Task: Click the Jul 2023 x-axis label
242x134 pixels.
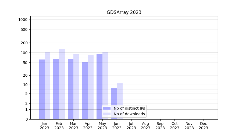Action: [131, 126]
